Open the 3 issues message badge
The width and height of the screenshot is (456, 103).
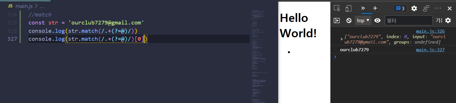click(400, 9)
